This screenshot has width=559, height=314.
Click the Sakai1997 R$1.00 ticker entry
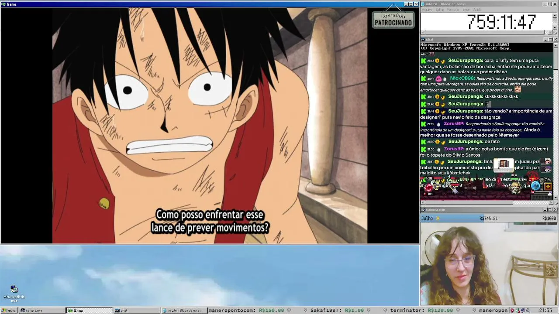(337, 311)
